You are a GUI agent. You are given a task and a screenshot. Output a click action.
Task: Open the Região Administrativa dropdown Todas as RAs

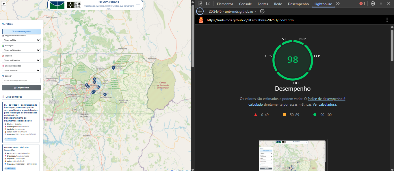tap(21, 40)
